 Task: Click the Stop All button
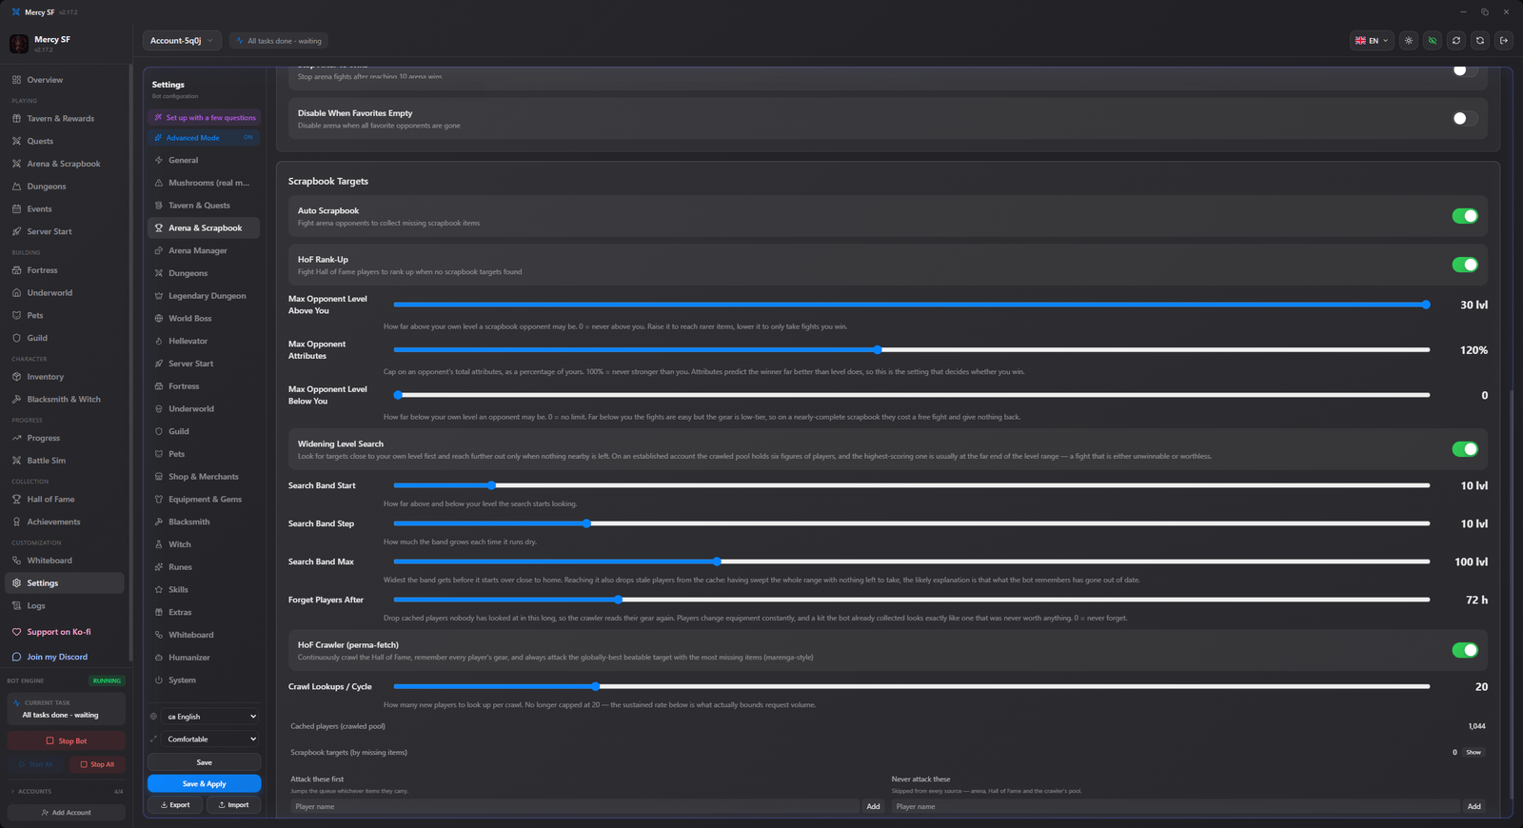tap(96, 764)
